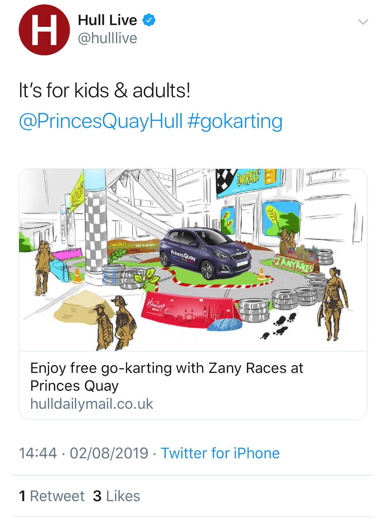View the 3 Likes list
This screenshot has width=386, height=522.
117,496
